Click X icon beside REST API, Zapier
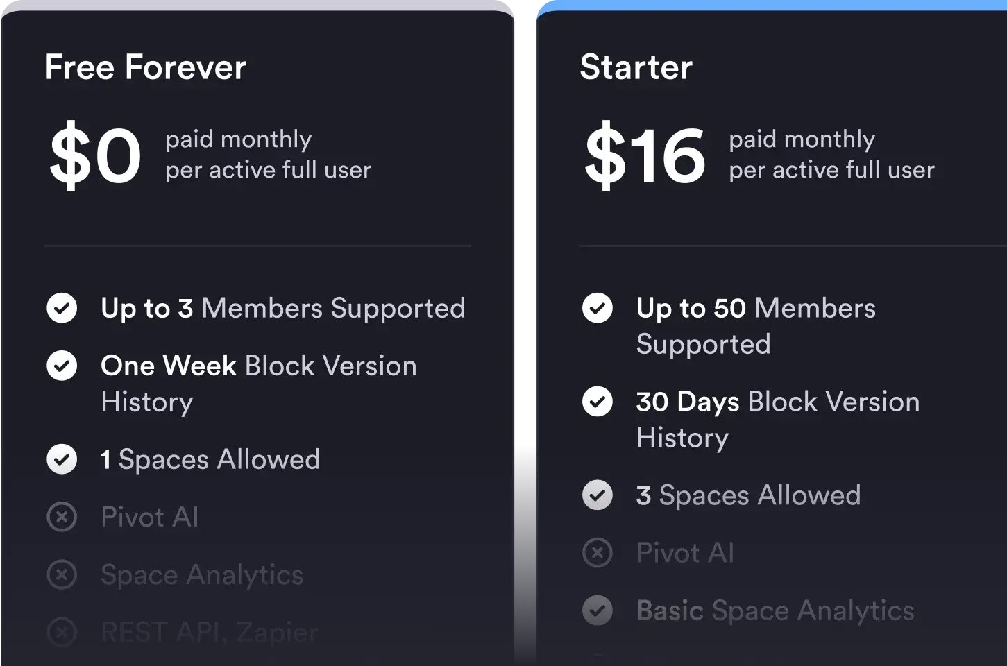This screenshot has width=1007, height=666. point(62,632)
